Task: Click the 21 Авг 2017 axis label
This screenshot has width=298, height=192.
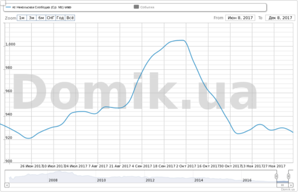Action: tap(120, 166)
